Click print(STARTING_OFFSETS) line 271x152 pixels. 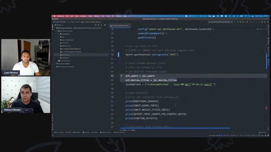click(141, 118)
